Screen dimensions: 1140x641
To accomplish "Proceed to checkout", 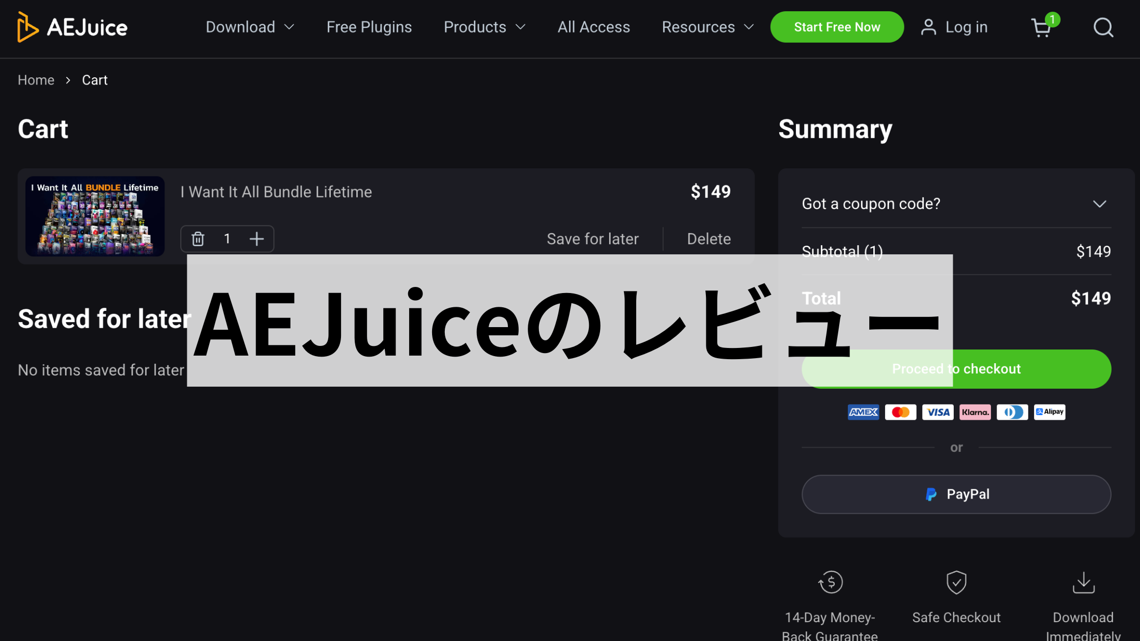I will (x=956, y=369).
